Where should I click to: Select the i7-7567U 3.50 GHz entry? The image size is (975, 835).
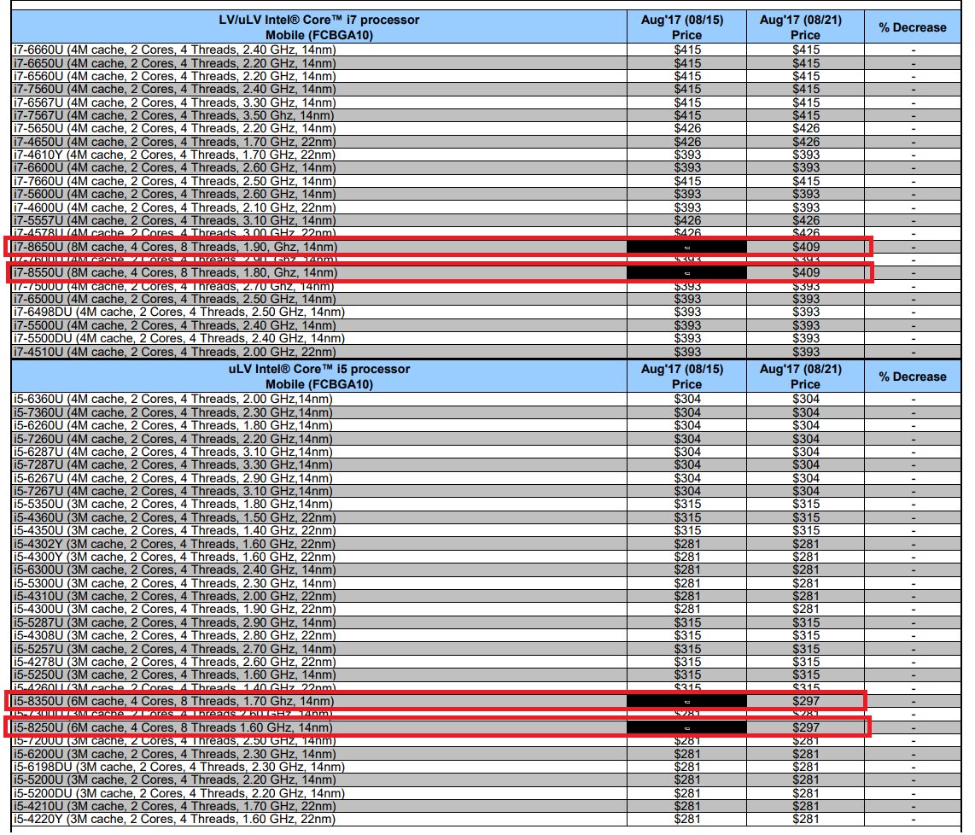[x=173, y=115]
